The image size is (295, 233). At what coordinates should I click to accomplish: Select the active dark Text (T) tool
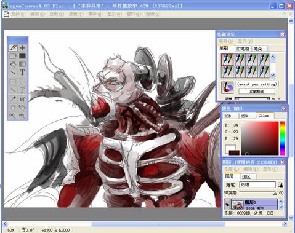pos(22,73)
